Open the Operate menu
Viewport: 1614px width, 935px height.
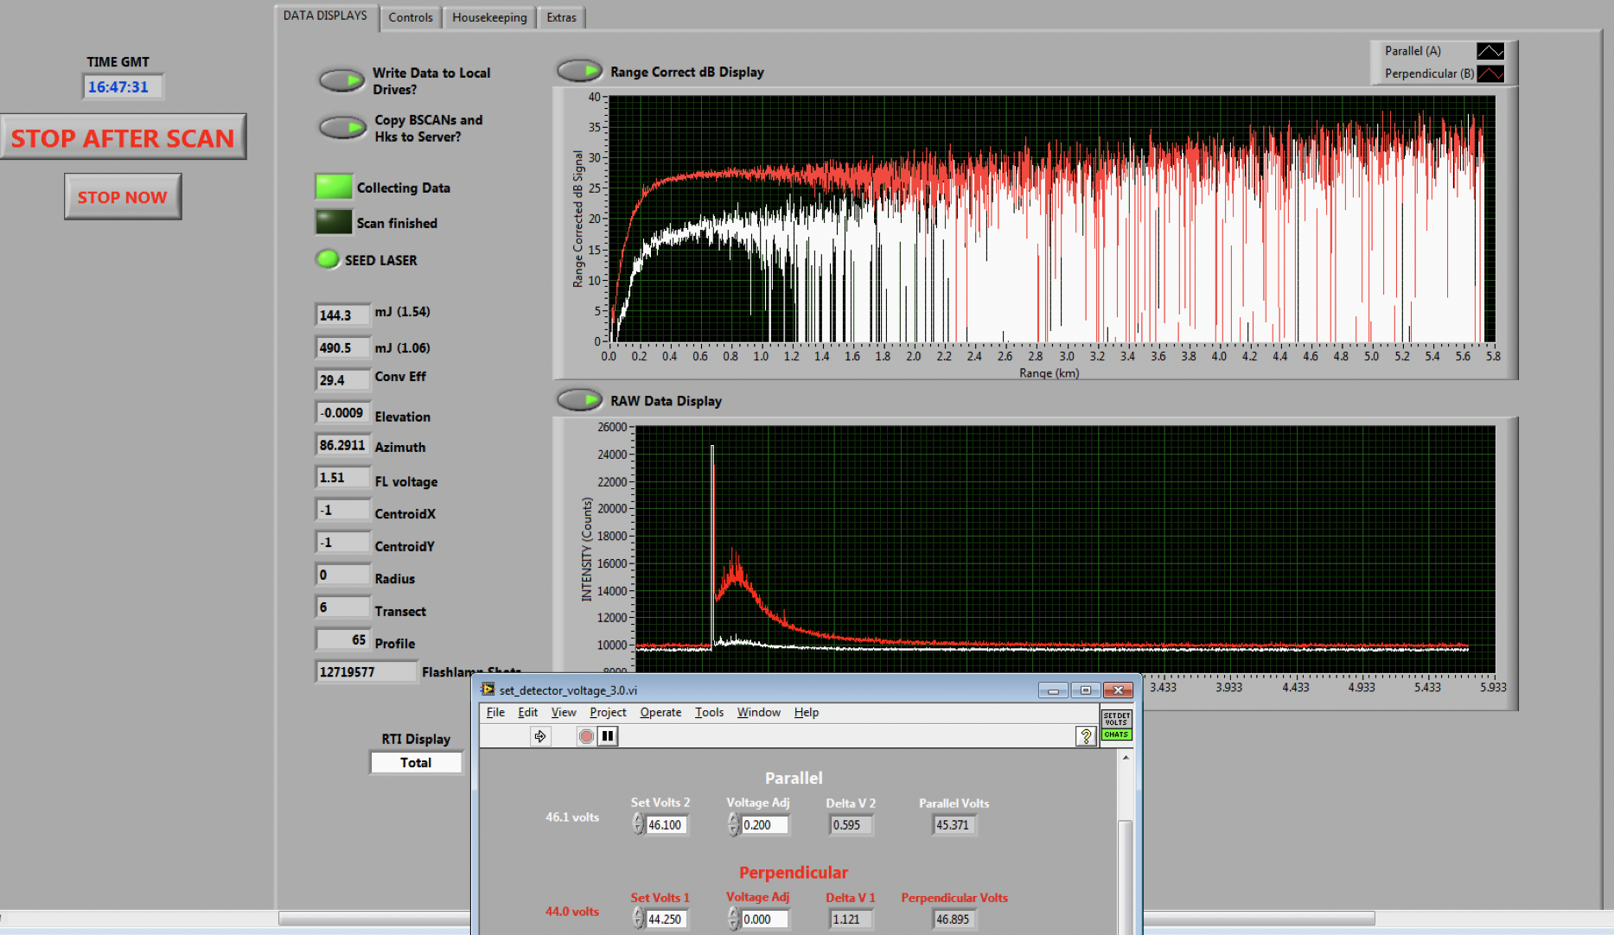(660, 712)
